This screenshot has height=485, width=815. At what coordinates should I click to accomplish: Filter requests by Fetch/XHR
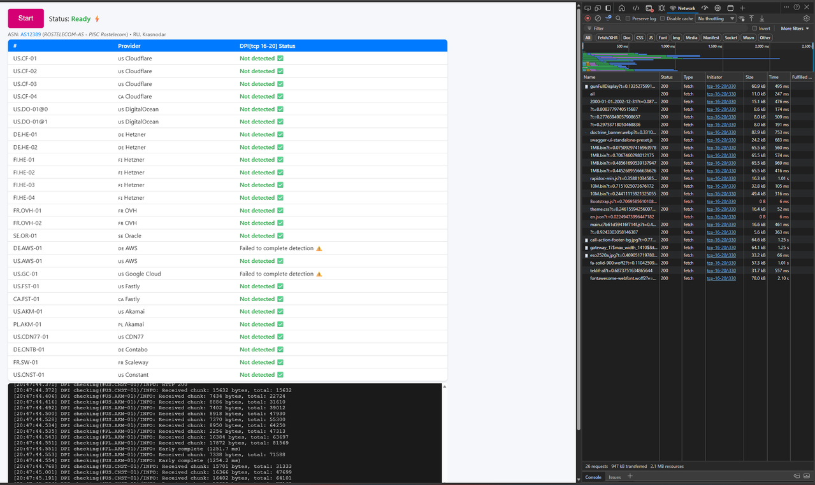(x=607, y=38)
